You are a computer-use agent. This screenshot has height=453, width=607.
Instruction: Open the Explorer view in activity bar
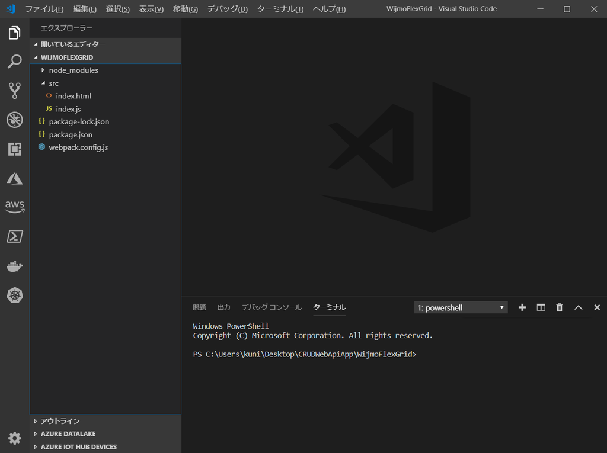[15, 33]
